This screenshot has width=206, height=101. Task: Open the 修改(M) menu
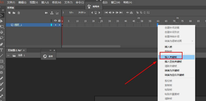(57, 2)
